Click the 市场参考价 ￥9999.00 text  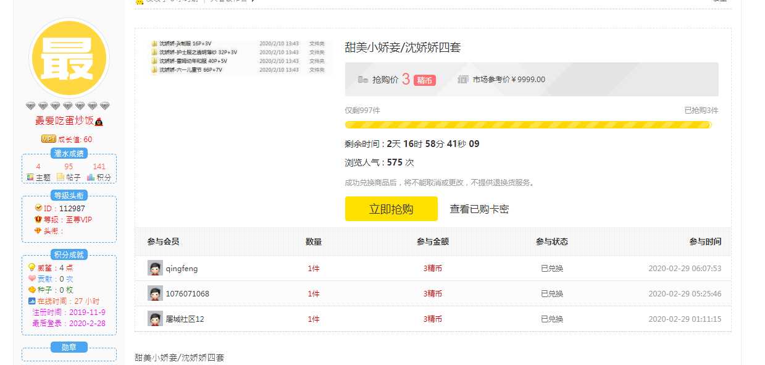(x=509, y=80)
